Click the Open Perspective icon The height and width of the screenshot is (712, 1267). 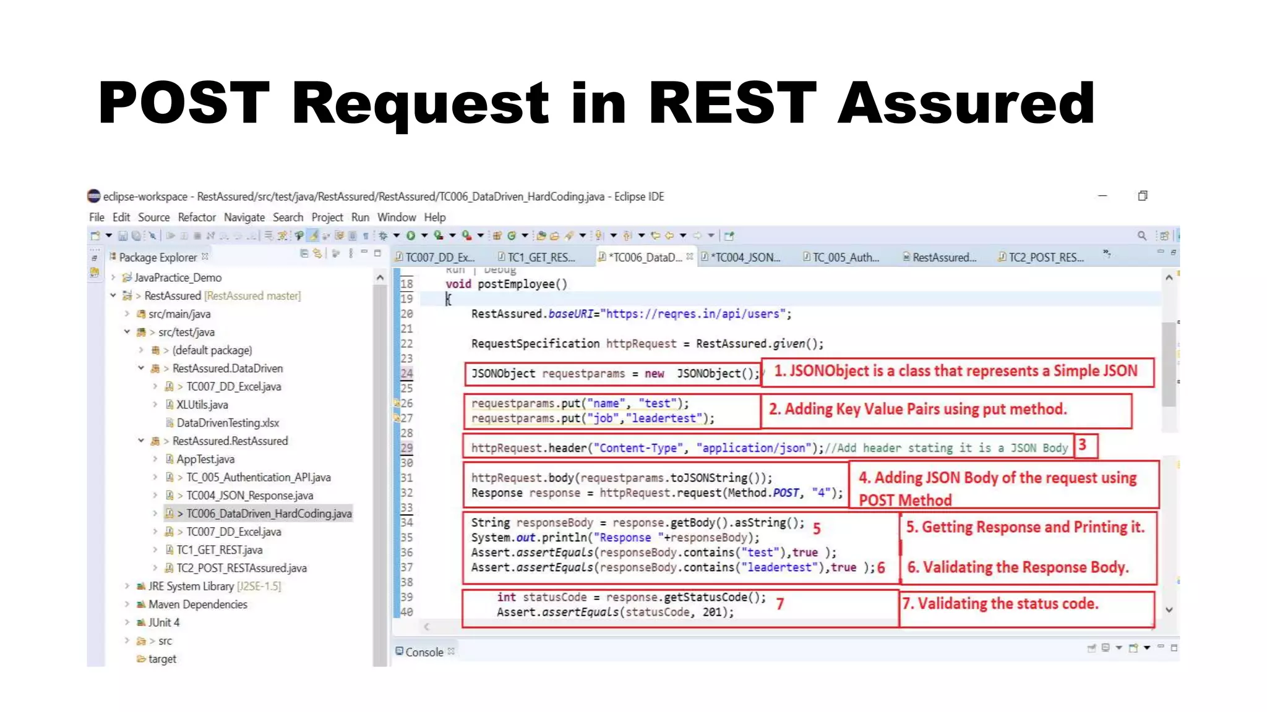click(1164, 235)
